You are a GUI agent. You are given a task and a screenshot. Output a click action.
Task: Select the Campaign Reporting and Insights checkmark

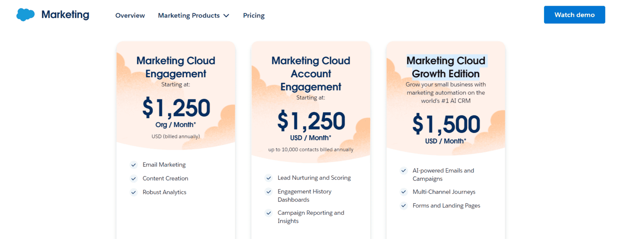[269, 213]
